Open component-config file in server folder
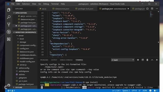The image size is (163, 92). [x=25, y=45]
